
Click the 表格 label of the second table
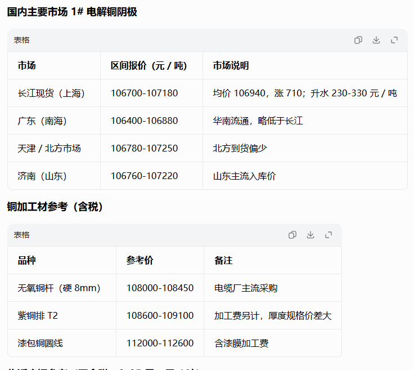pyautogui.click(x=21, y=235)
